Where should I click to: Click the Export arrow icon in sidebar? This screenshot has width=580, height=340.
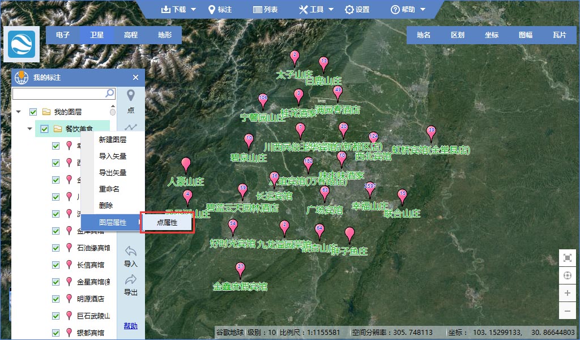pos(131,279)
